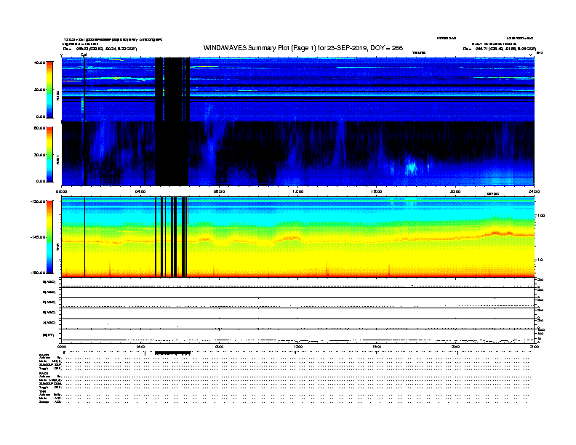Click the 10 frequency label right of TNR panel

pos(540,260)
